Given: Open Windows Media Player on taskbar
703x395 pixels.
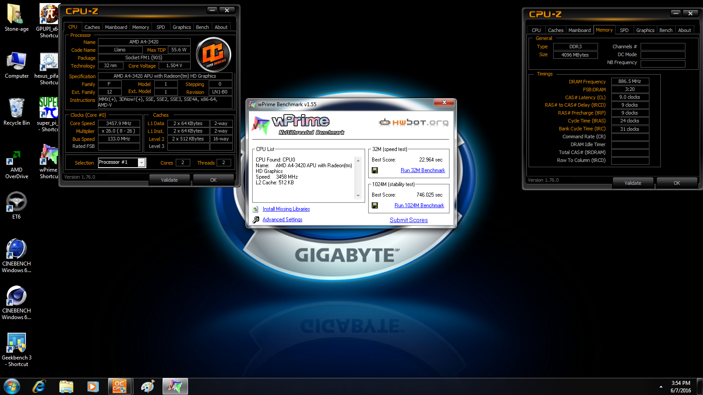Looking at the screenshot, I should point(93,387).
